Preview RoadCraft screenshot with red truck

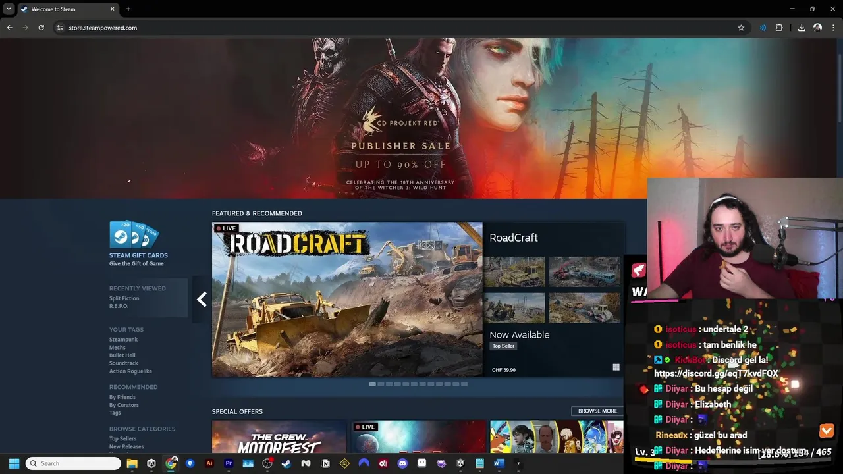585,271
